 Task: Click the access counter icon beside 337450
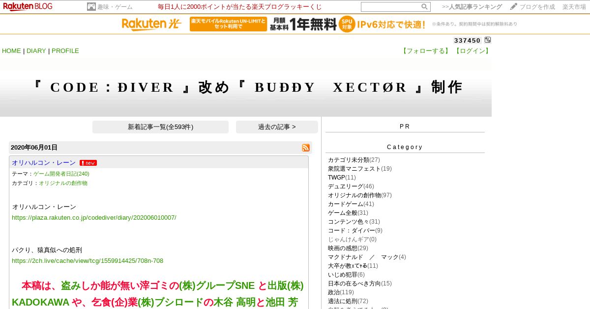[488, 40]
